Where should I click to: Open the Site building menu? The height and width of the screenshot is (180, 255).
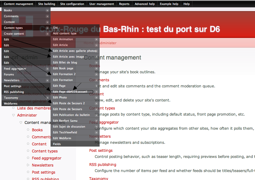click(46, 4)
